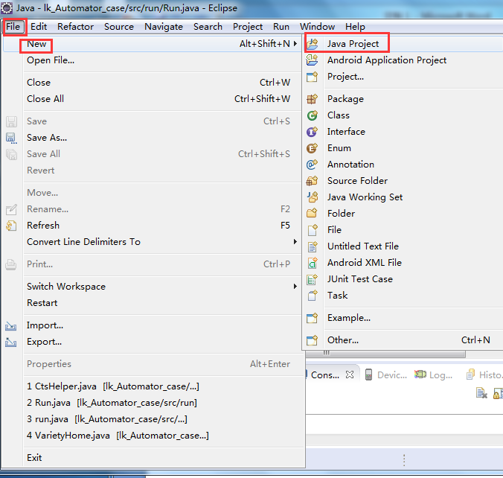Click the Other... wizard icon

[x=312, y=340]
